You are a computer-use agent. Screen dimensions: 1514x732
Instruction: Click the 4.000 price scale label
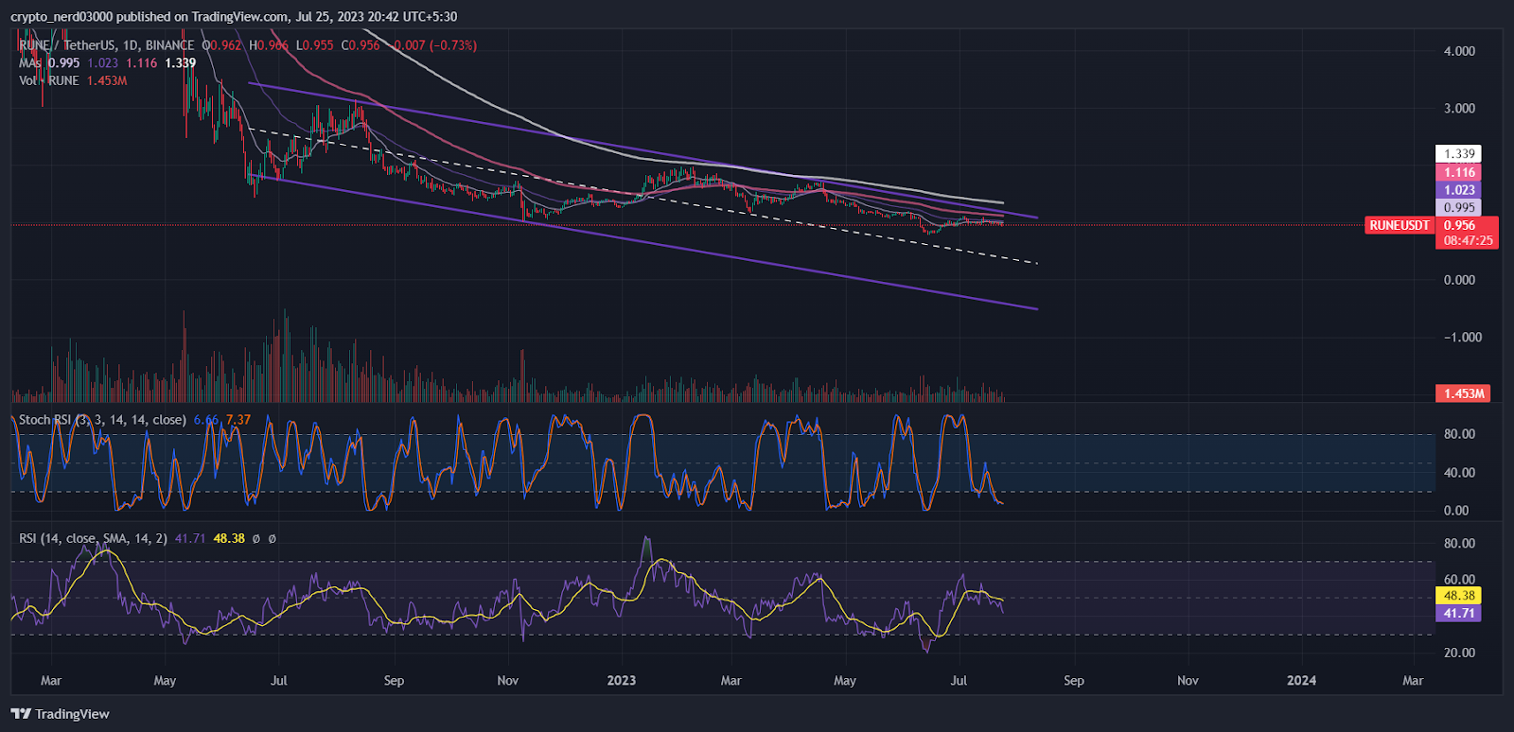(1459, 51)
